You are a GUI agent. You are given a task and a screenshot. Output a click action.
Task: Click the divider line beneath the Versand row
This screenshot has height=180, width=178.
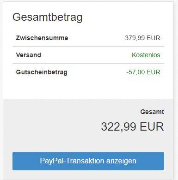point(88,63)
